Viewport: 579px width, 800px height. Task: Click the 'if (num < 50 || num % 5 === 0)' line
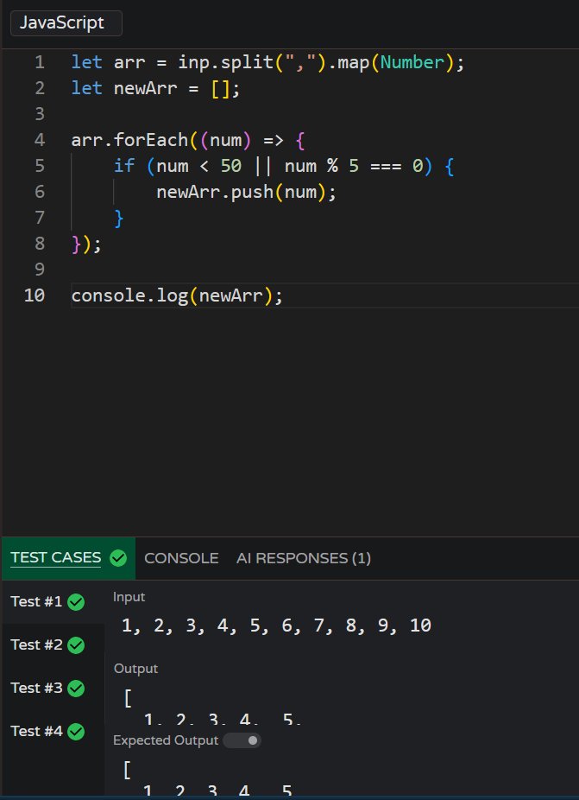[x=283, y=166]
